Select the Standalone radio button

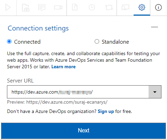pos(97,42)
